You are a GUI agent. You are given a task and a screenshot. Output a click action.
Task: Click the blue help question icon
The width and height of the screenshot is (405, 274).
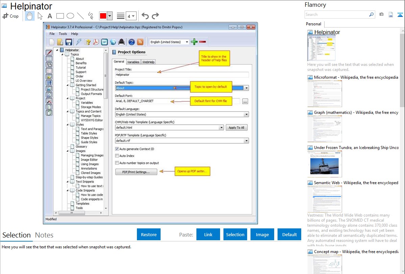point(132,42)
